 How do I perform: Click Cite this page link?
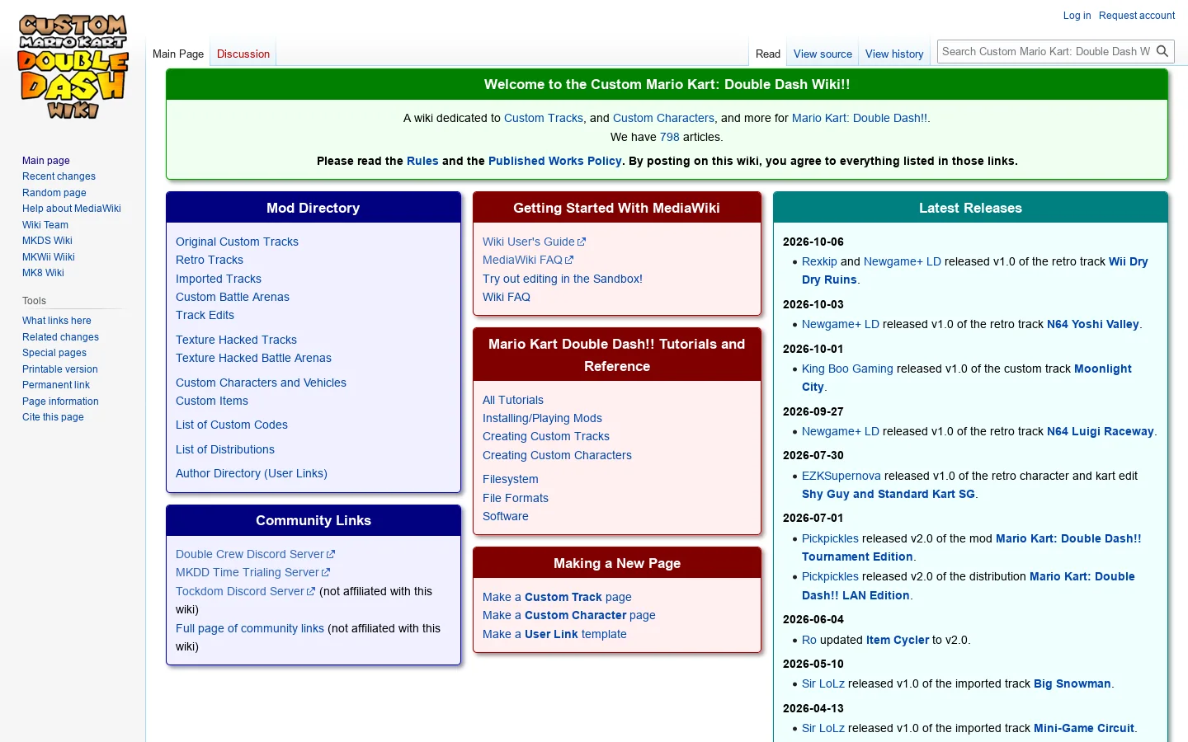pyautogui.click(x=53, y=417)
